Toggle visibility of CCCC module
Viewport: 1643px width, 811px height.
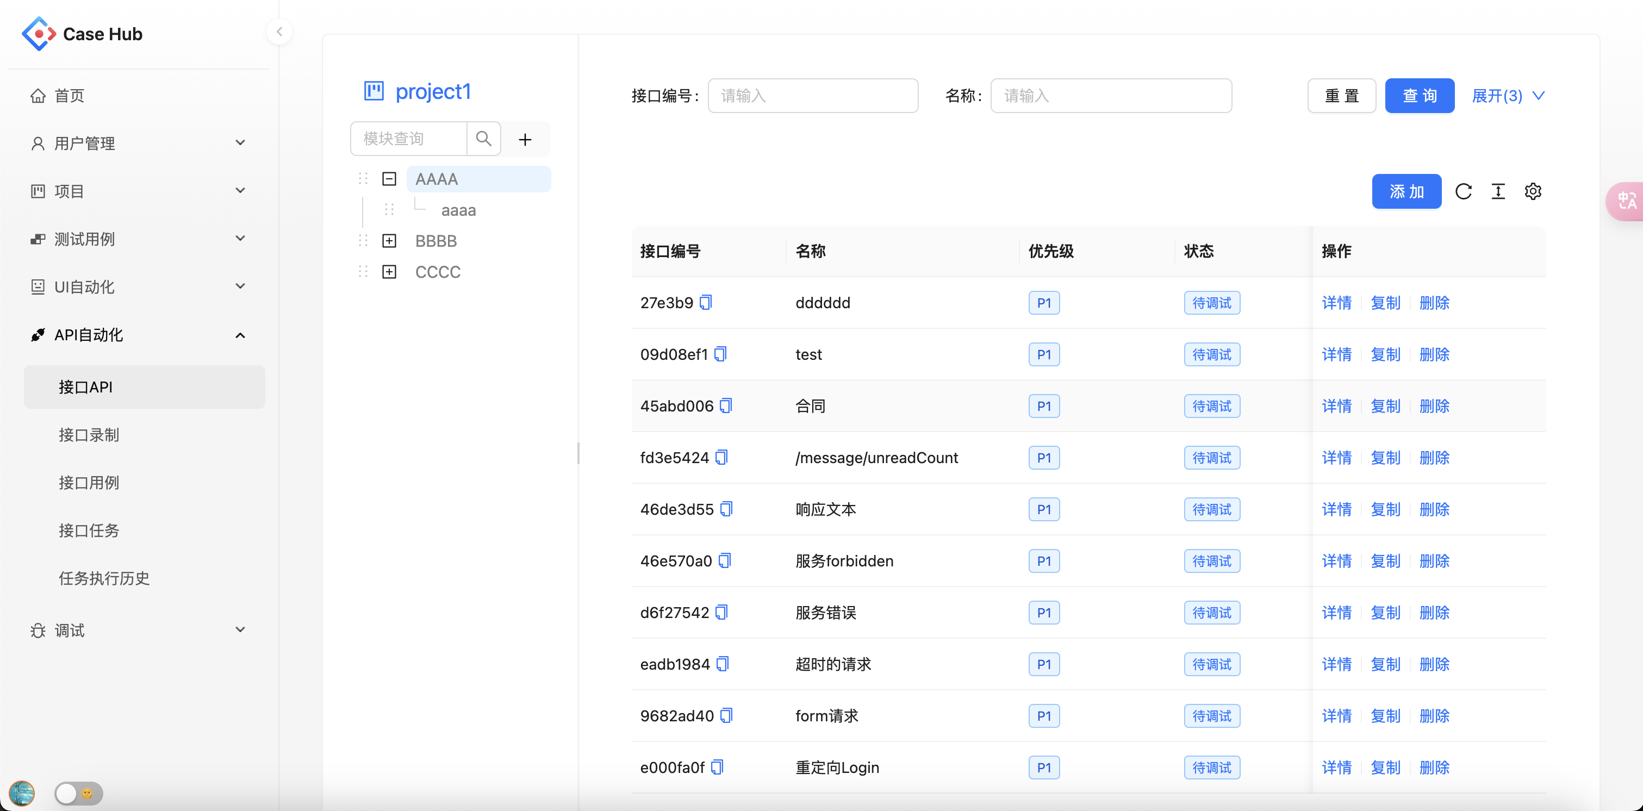click(x=389, y=272)
